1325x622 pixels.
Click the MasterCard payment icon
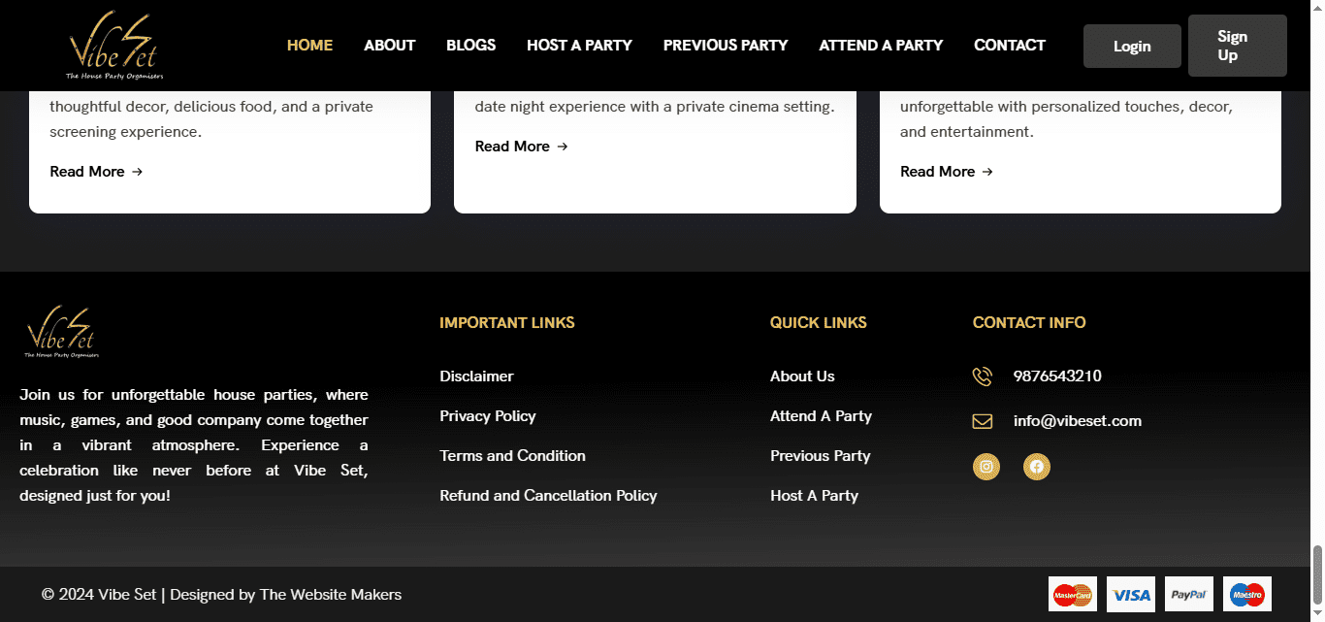pyautogui.click(x=1072, y=594)
